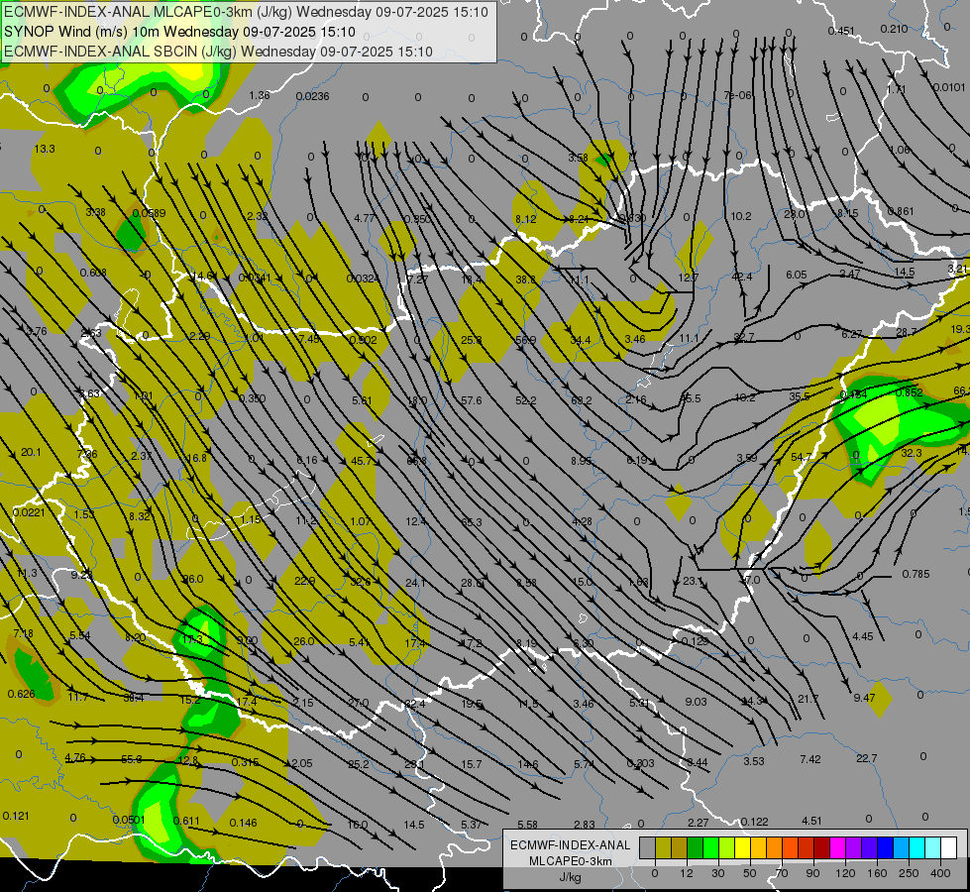Click the grid value 7.42
The height and width of the screenshot is (892, 970).
coord(810,759)
